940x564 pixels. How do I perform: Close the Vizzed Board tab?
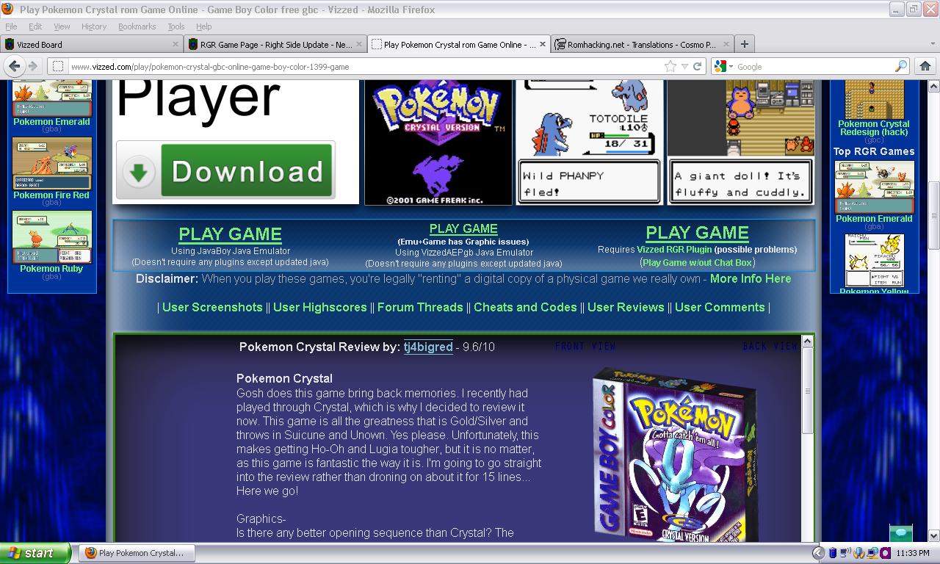pyautogui.click(x=176, y=44)
